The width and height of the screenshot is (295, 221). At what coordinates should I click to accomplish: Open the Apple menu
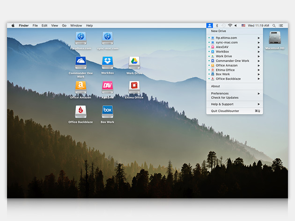(x=13, y=25)
